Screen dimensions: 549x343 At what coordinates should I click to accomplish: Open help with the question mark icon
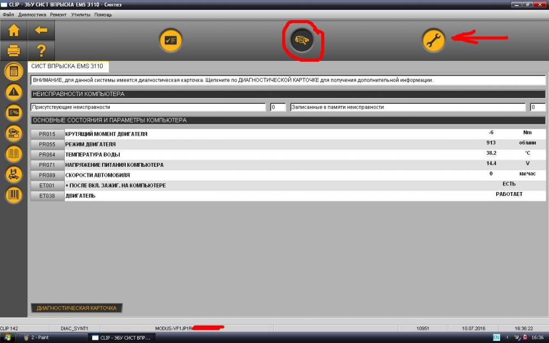(41, 50)
